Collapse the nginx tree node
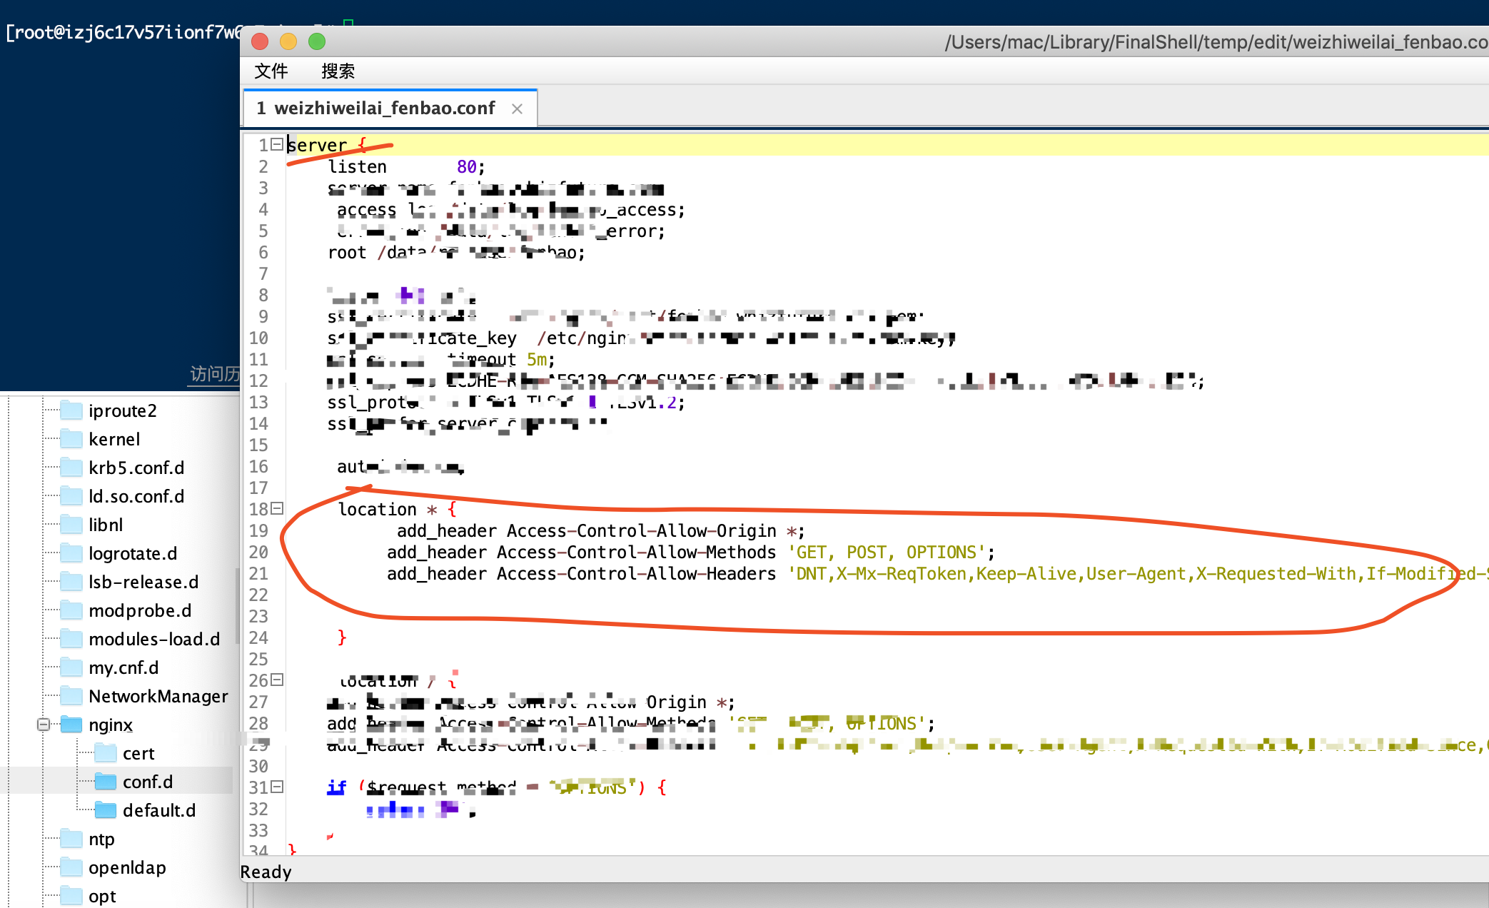The height and width of the screenshot is (908, 1489). coord(44,725)
